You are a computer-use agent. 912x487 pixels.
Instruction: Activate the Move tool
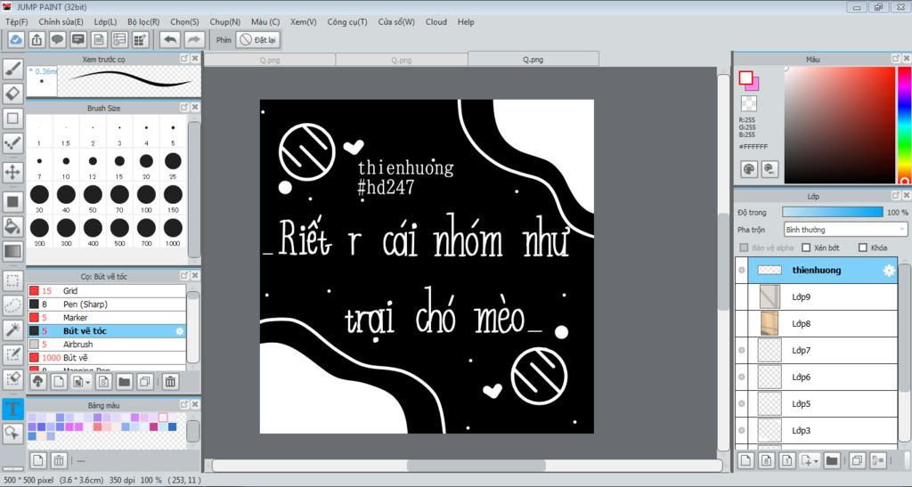[x=12, y=172]
